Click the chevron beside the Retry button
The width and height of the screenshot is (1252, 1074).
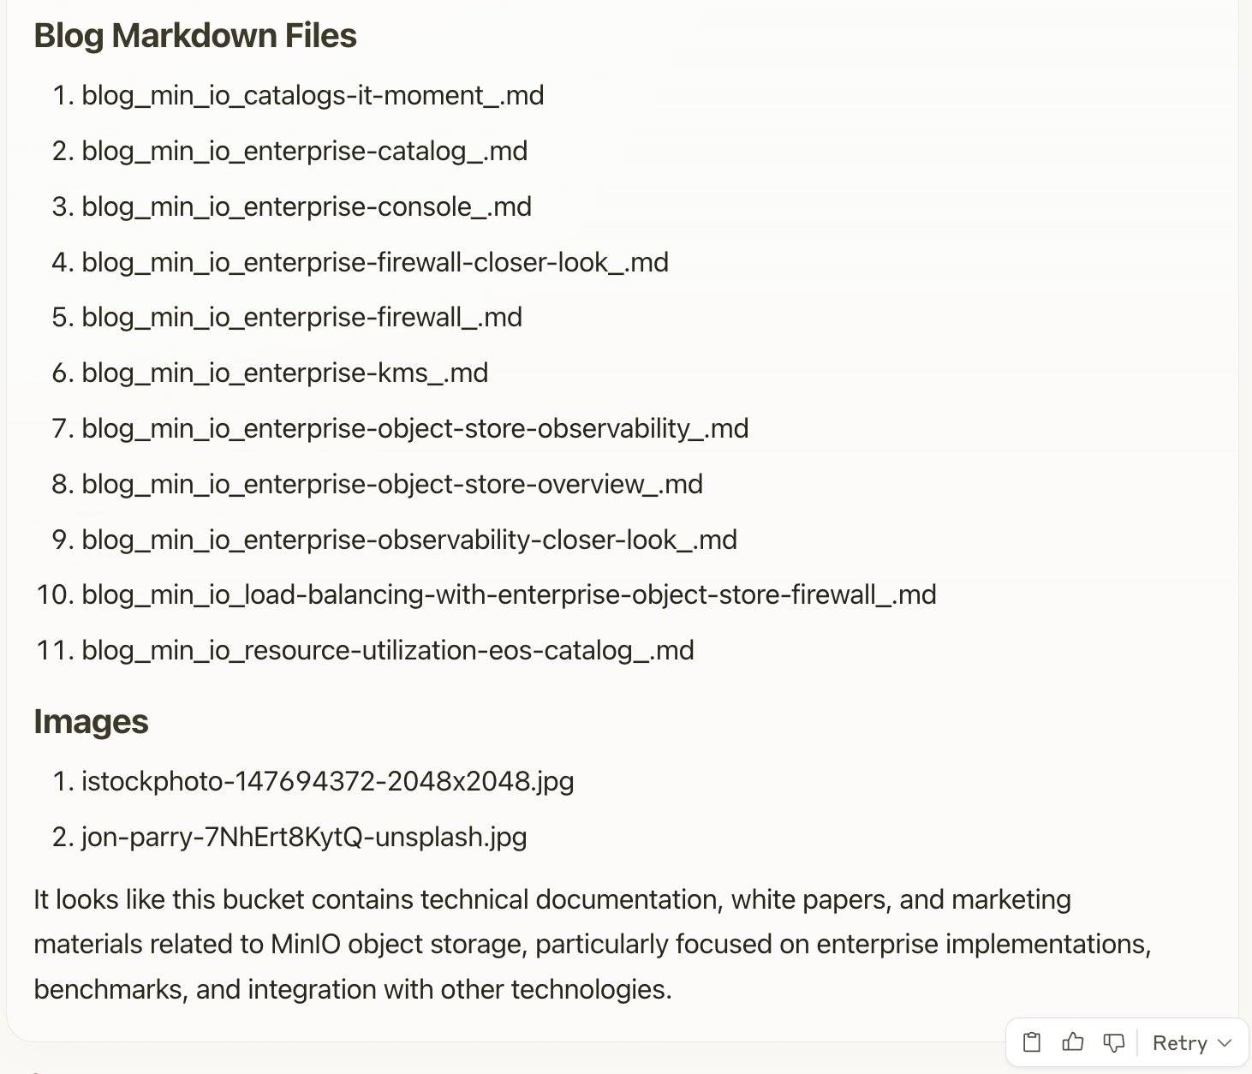pyautogui.click(x=1226, y=1041)
